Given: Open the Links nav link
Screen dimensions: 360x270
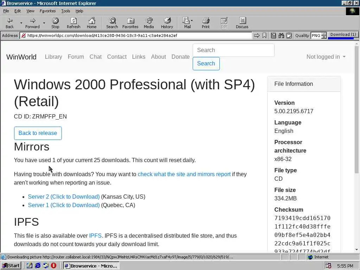Looking at the screenshot, I should click(x=139, y=57).
